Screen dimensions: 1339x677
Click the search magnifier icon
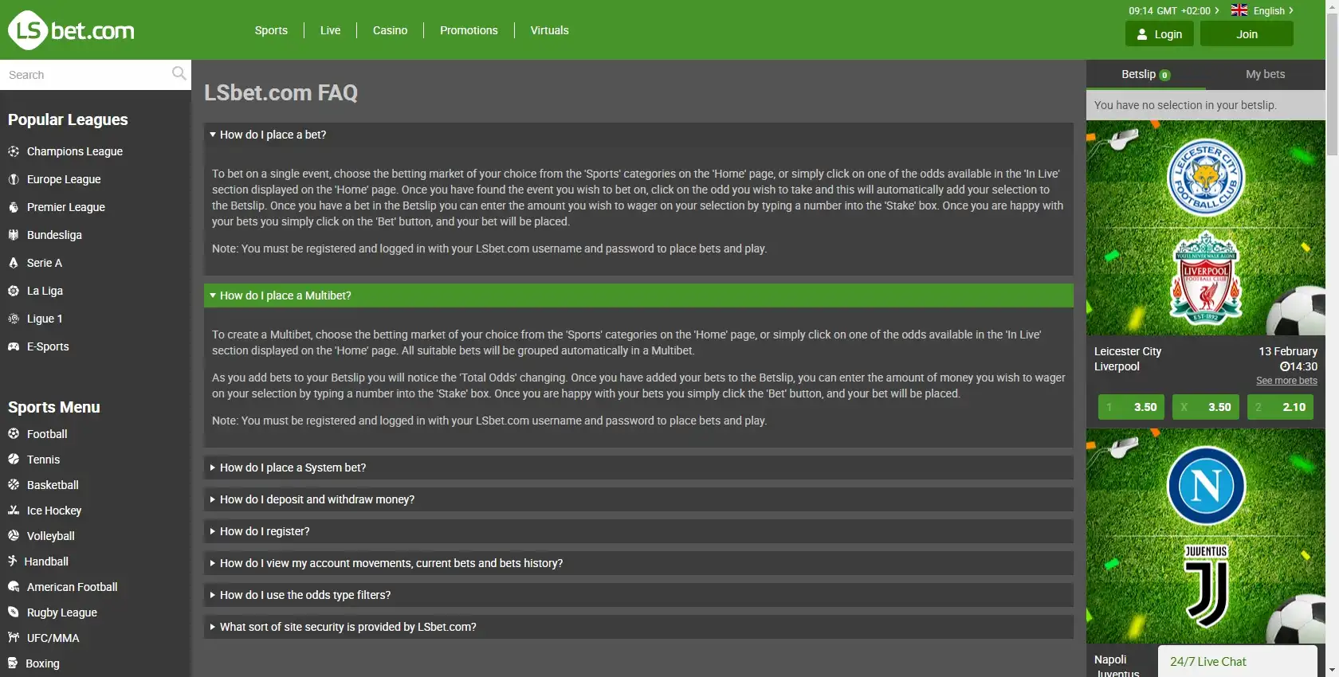[x=179, y=74]
